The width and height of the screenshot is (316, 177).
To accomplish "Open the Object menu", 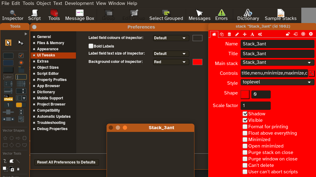I will point(43,3).
